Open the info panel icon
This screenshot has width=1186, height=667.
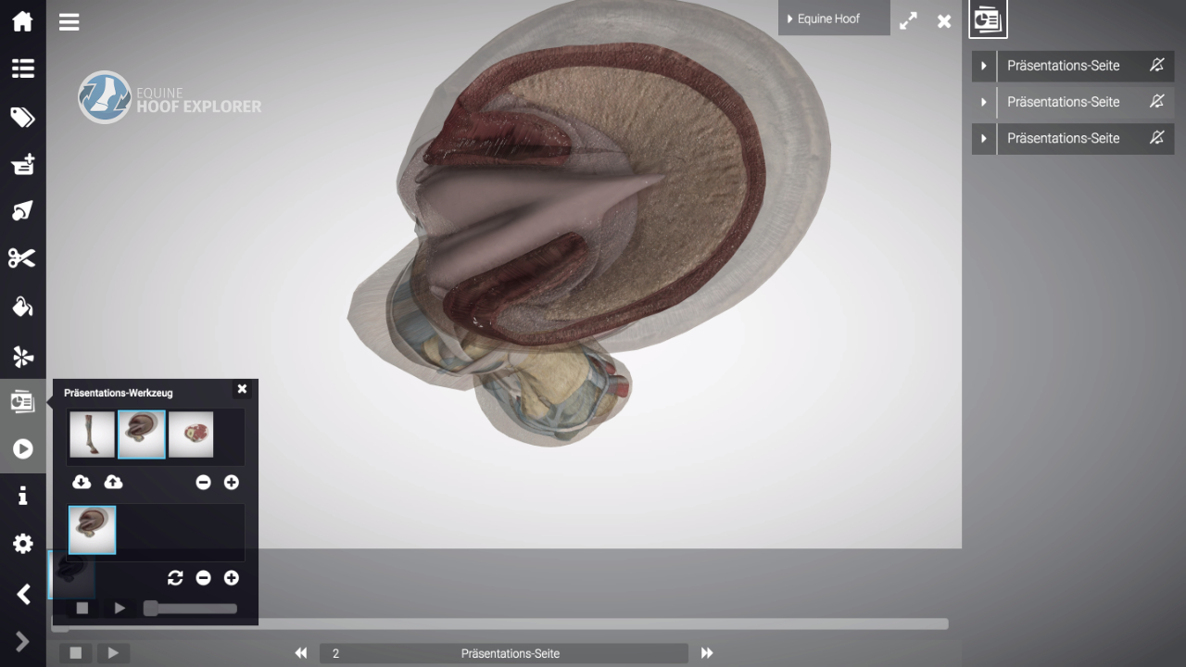coord(22,497)
